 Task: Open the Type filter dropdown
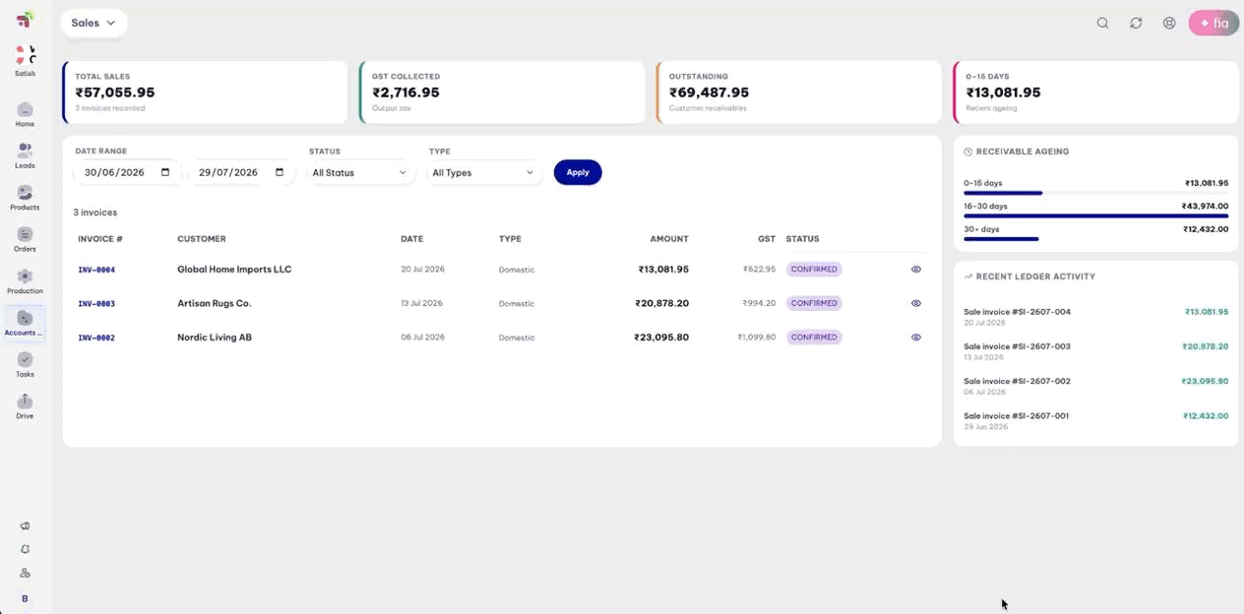click(x=484, y=172)
